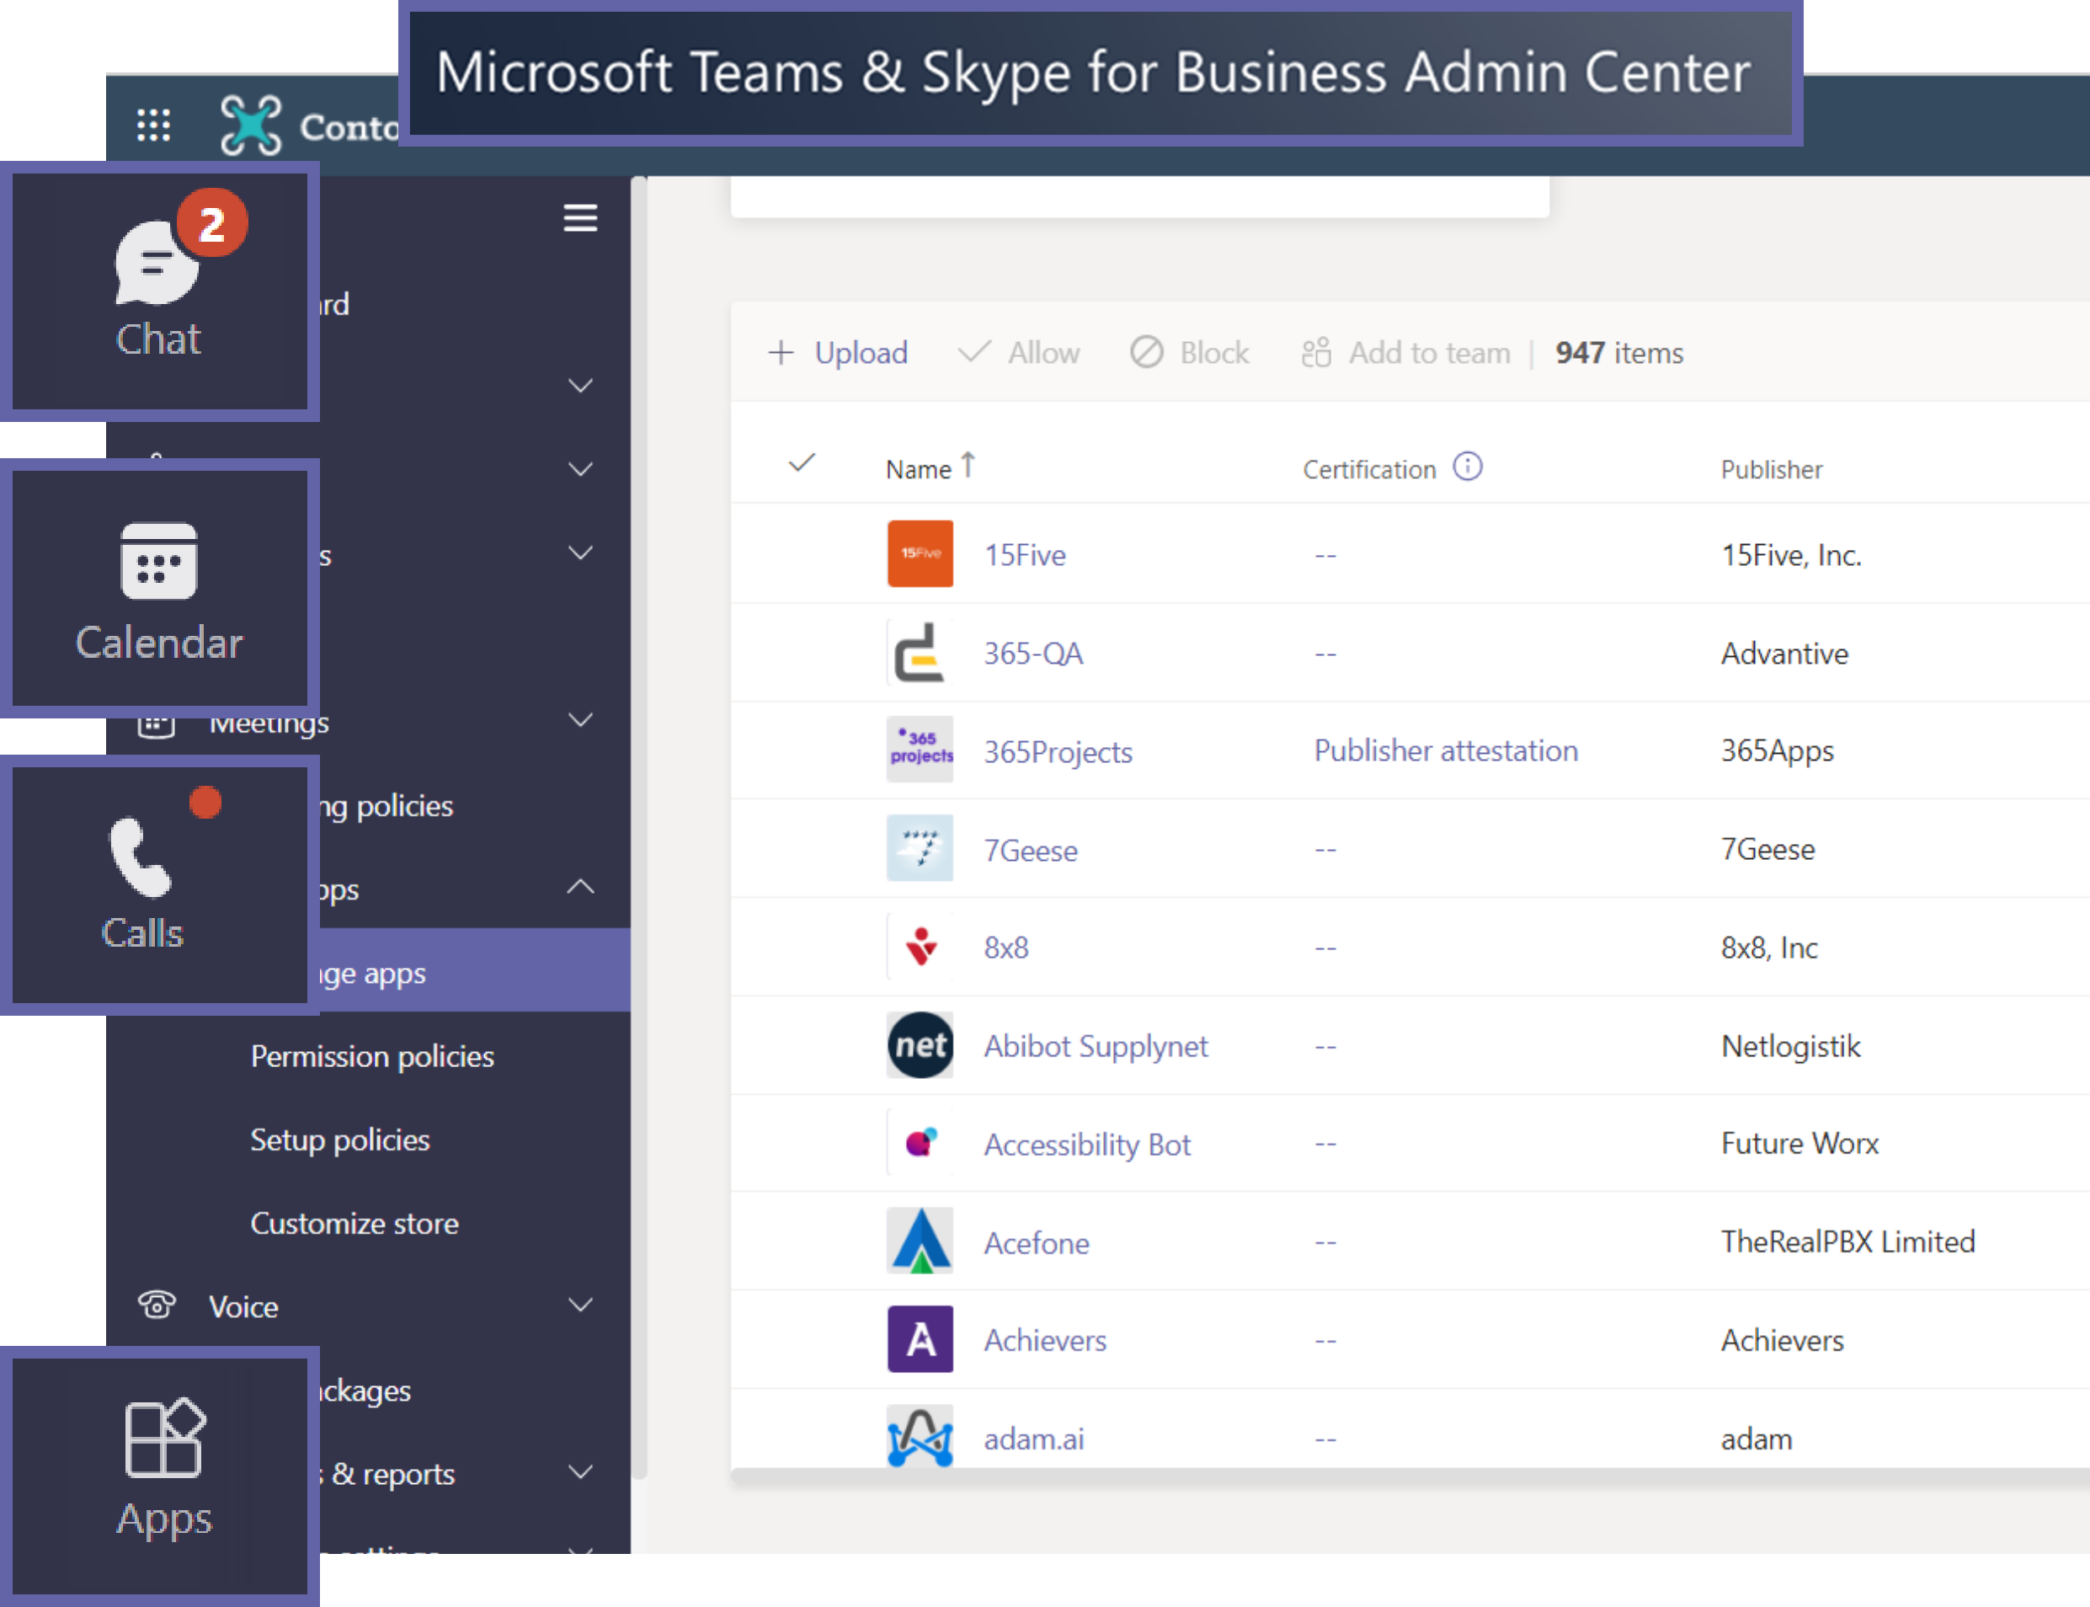Click the TheRealPBX Limited publisher cell
The image size is (2090, 1607).
point(1848,1241)
